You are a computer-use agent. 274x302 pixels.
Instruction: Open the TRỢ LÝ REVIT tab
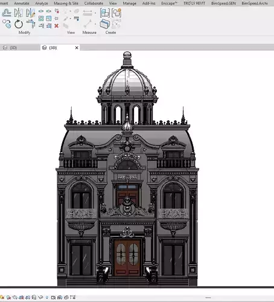tap(194, 4)
